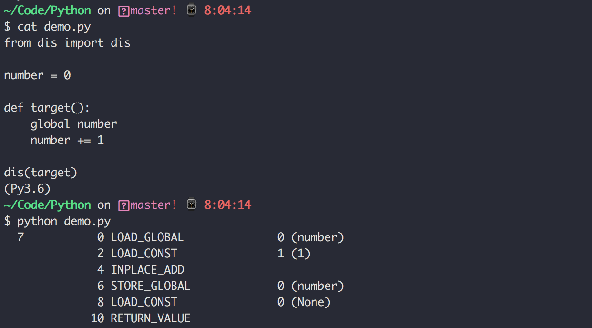Image resolution: width=592 pixels, height=328 pixels.
Task: Click the STORE_GLOBAL opcode
Action: tap(151, 286)
